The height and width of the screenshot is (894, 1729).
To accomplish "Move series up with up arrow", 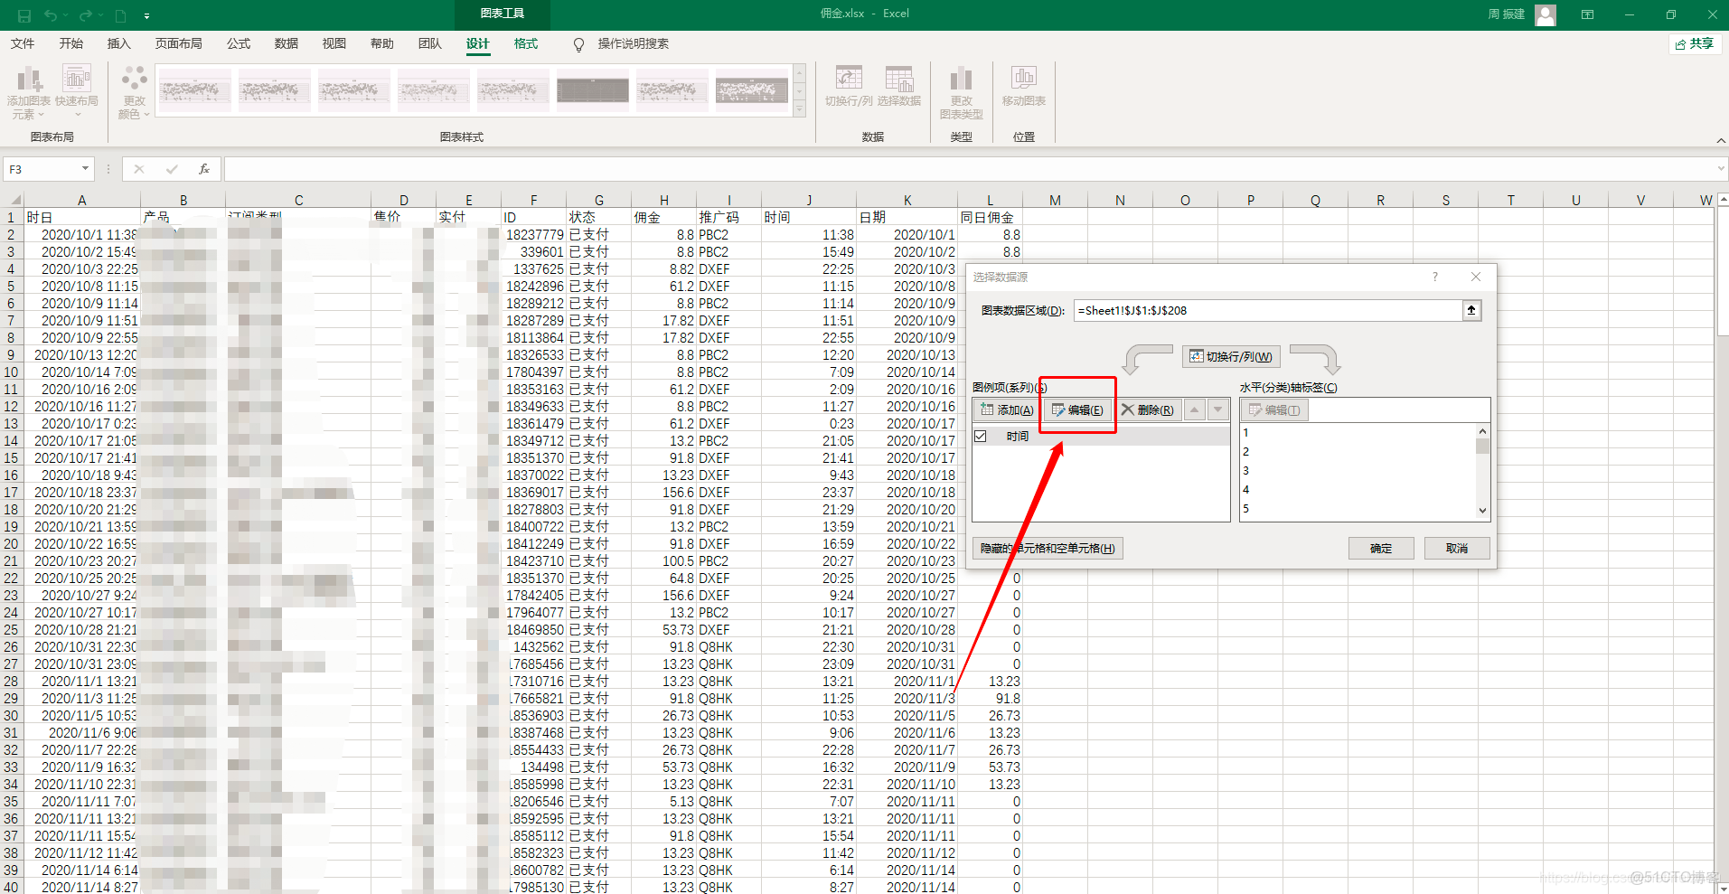I will click(1195, 410).
